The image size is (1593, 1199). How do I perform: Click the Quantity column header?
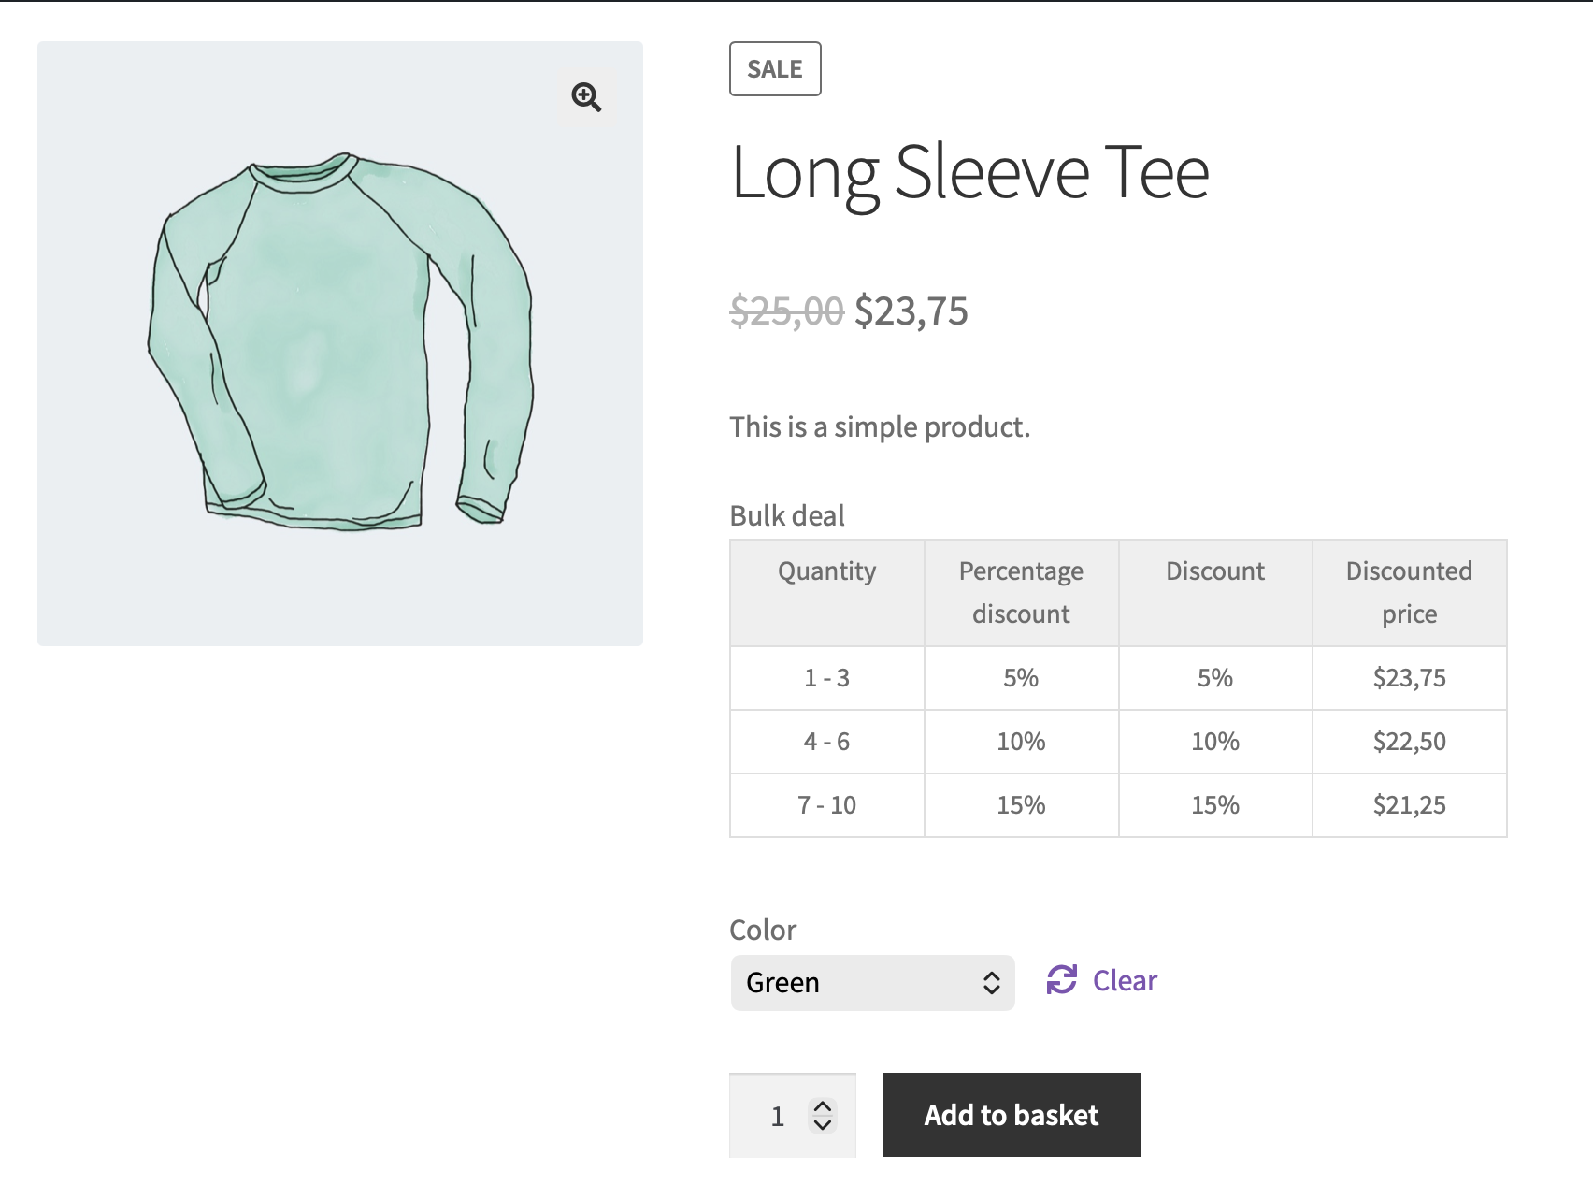point(826,571)
